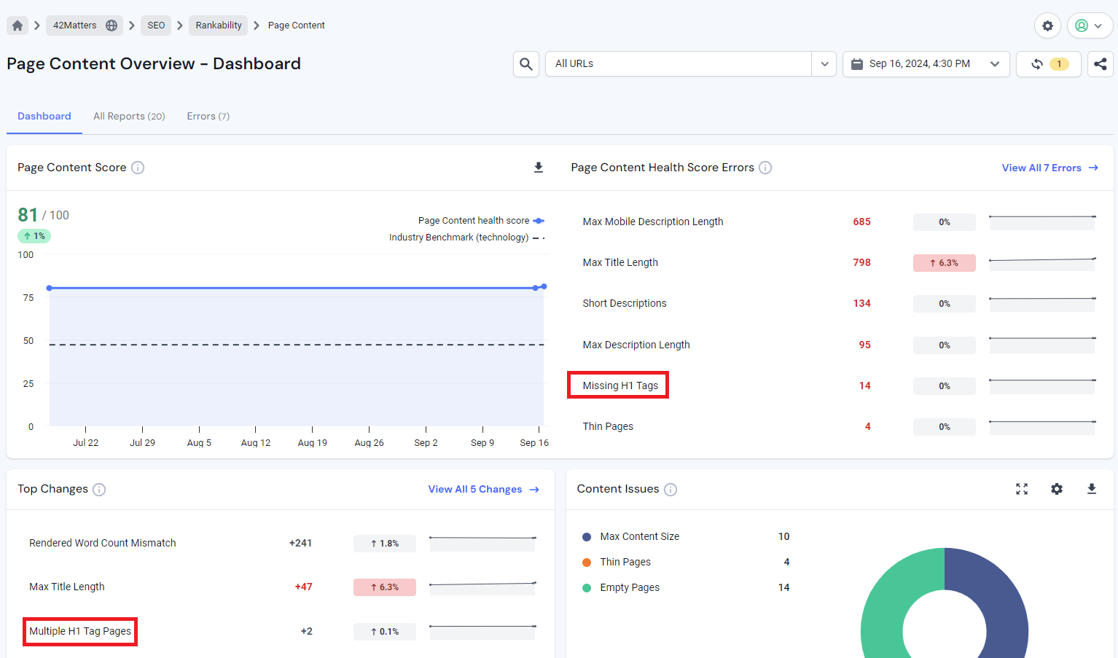Show info for Content Issues
1118x658 pixels.
coord(671,490)
